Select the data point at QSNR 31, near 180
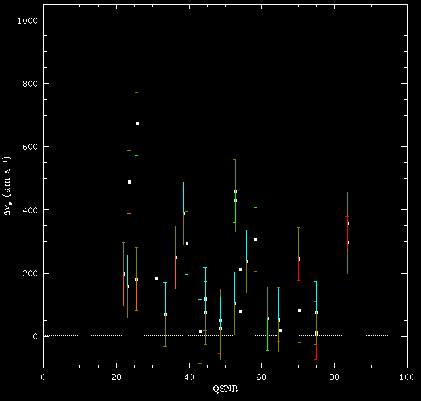This screenshot has width=421, height=401. [156, 279]
